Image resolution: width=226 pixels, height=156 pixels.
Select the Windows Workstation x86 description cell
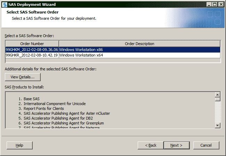(x=139, y=50)
